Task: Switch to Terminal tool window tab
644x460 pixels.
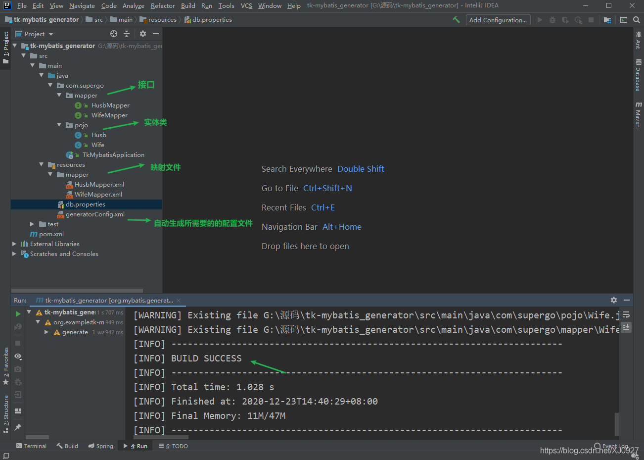Action: click(x=31, y=446)
